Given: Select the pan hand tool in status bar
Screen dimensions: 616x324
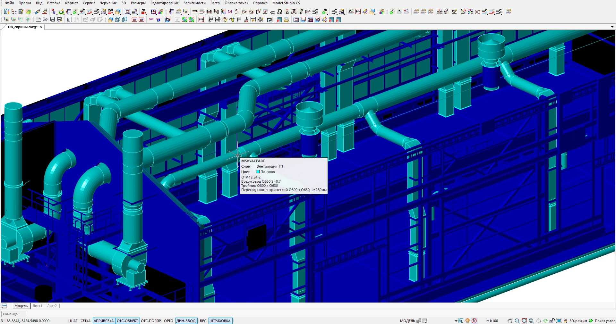Looking at the screenshot, I should pyautogui.click(x=510, y=321).
